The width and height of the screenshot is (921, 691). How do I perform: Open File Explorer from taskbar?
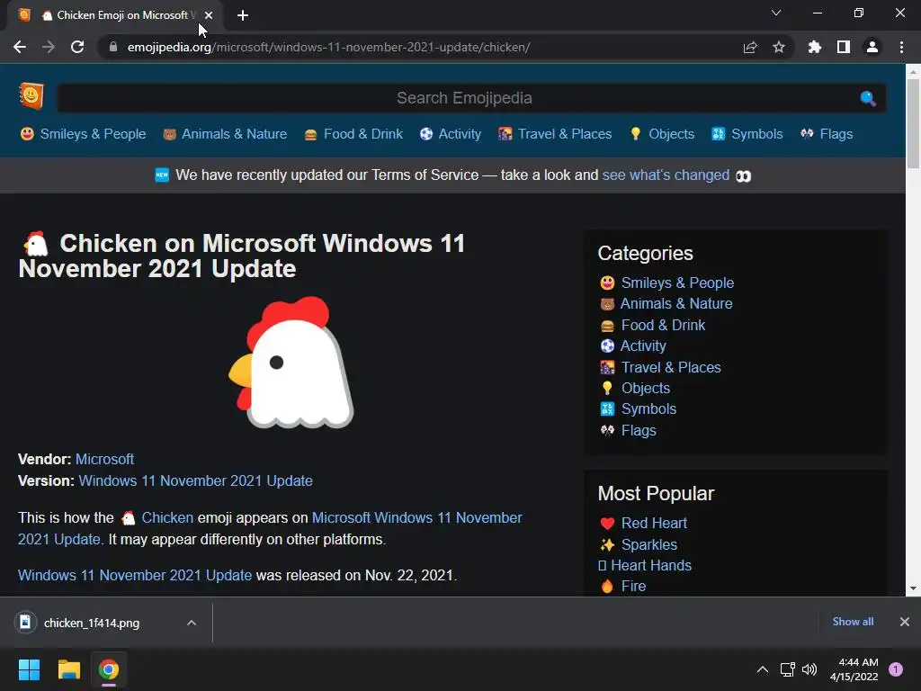(x=68, y=669)
